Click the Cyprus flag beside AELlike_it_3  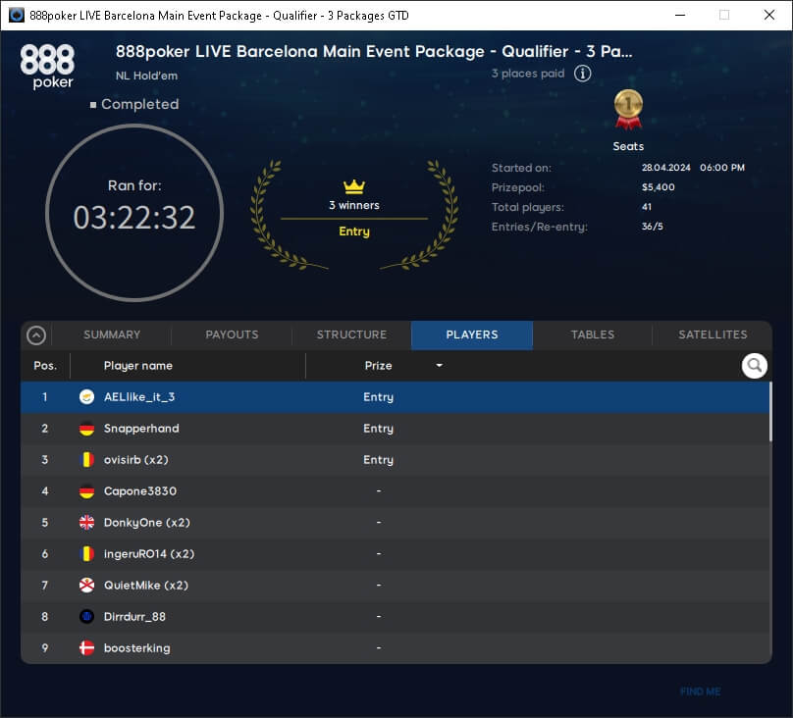(x=87, y=397)
